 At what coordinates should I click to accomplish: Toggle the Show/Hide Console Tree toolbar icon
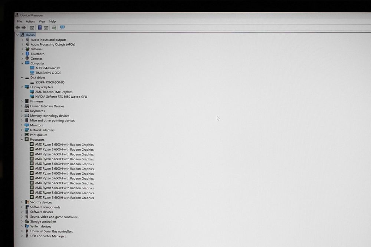click(32, 28)
